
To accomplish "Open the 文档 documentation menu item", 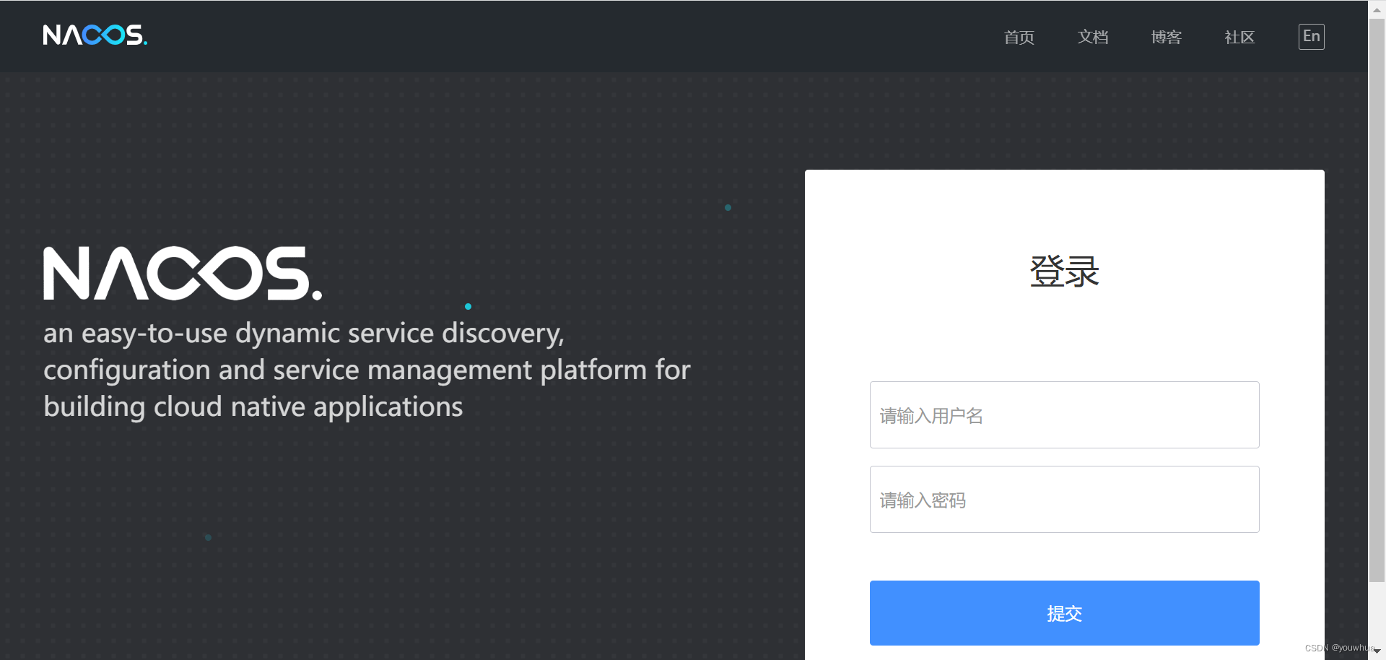I will 1093,37.
